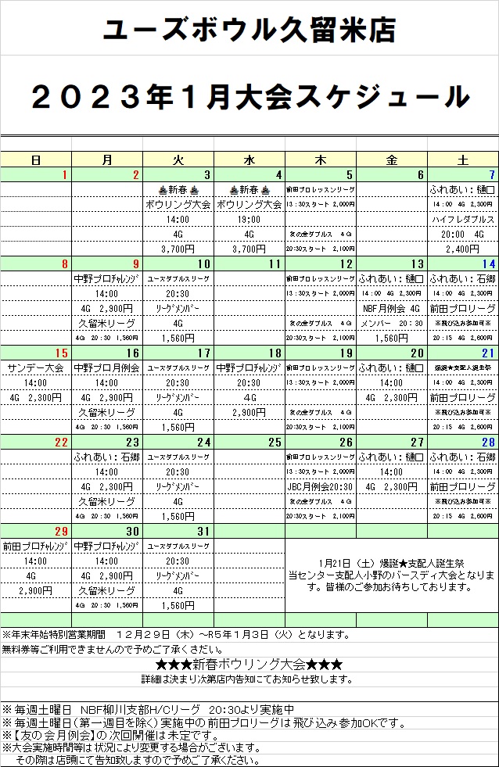Select 【友の会月例会】の次回開催は未定 note

(x=110, y=735)
